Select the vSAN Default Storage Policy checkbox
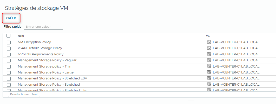 [x=9, y=48]
